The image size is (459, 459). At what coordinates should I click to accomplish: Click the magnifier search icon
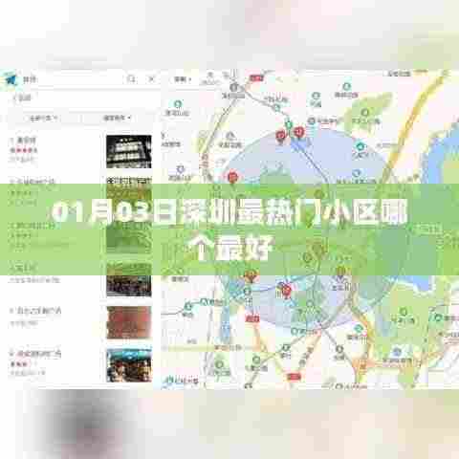(x=131, y=78)
